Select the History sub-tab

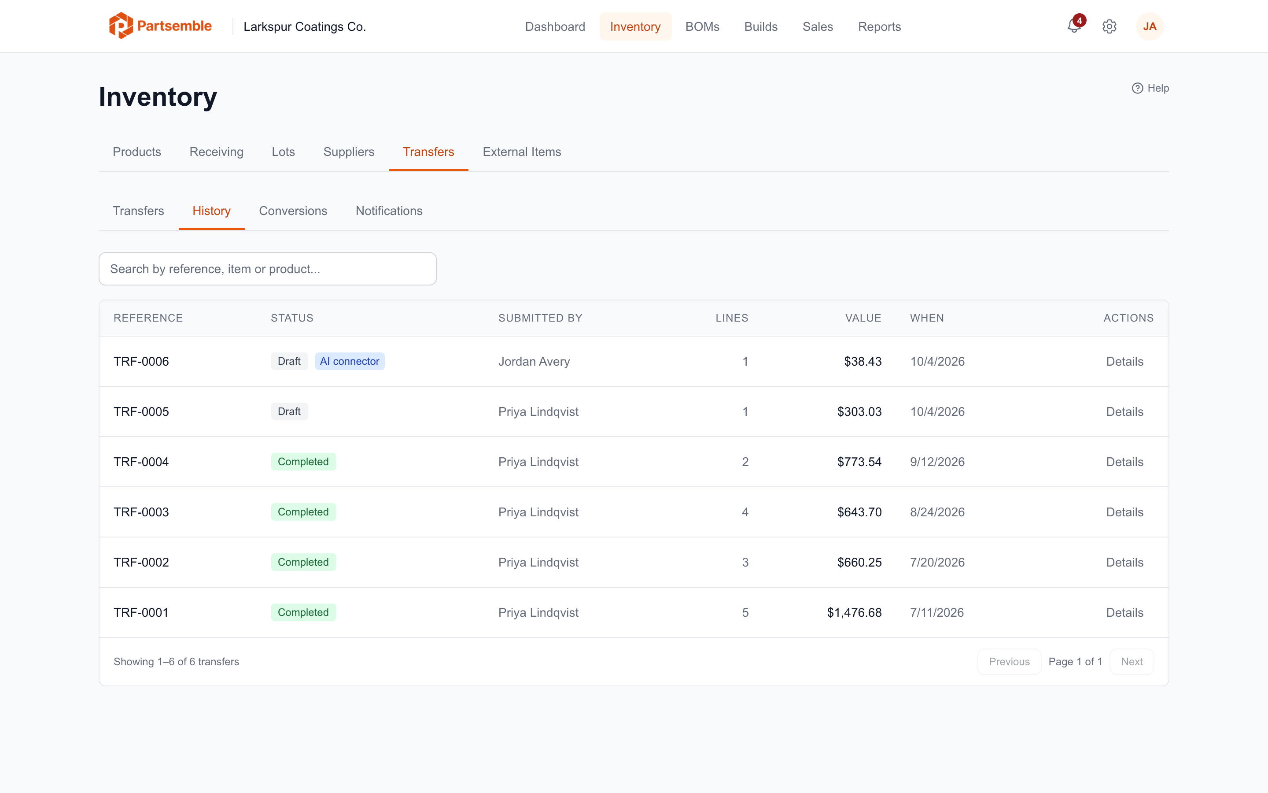(211, 210)
